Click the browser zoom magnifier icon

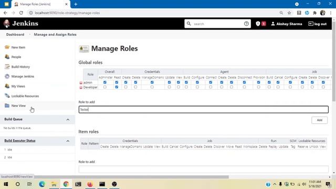pyautogui.click(x=281, y=13)
